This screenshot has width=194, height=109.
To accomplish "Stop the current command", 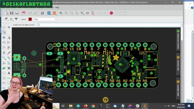I will click(x=111, y=13).
